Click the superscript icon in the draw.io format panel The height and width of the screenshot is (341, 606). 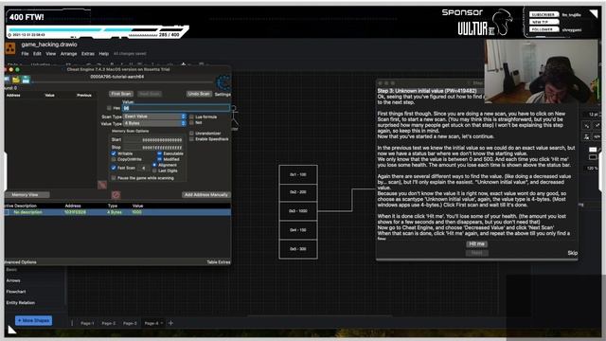point(597,126)
